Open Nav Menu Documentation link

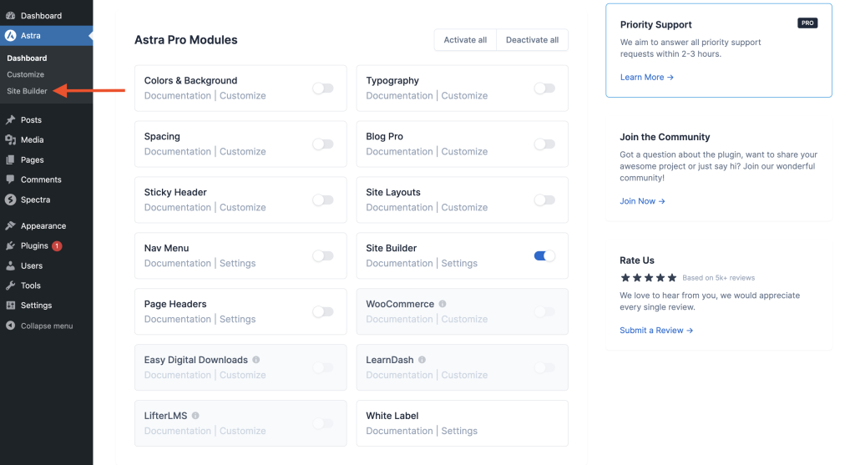[x=177, y=263]
